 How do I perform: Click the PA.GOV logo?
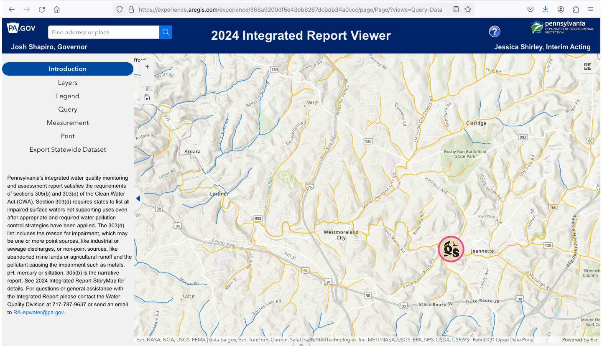(21, 28)
